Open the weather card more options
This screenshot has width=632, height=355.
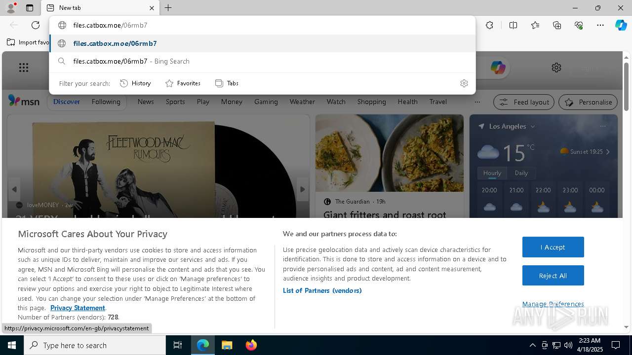pos(603,127)
